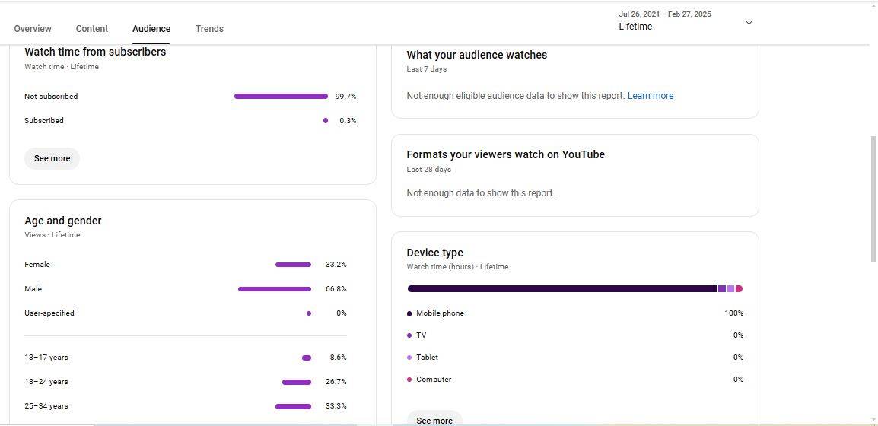
Task: Click See more in Device type card
Action: click(434, 420)
